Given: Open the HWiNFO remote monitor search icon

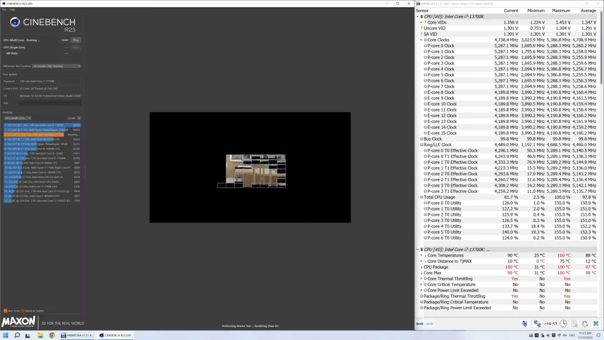Looking at the screenshot, I should [x=524, y=324].
